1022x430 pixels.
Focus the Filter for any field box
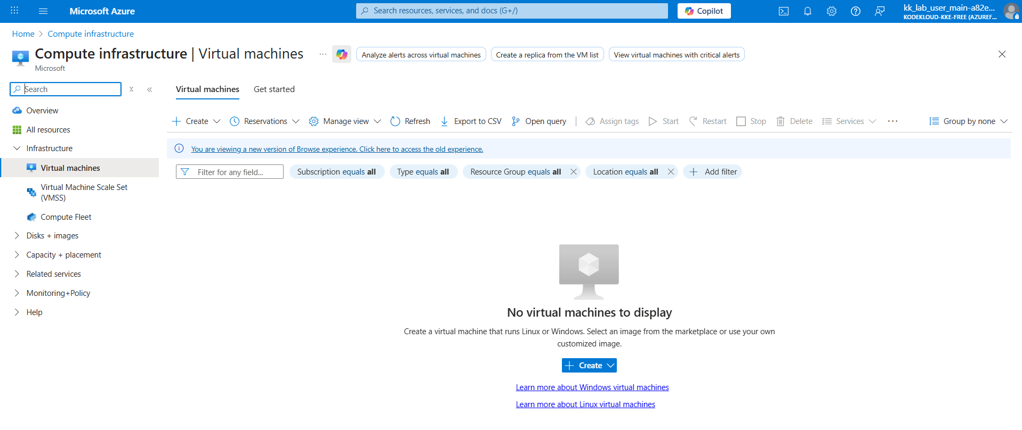(230, 172)
